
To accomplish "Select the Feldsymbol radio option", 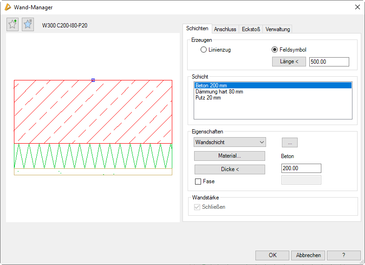I will pyautogui.click(x=274, y=50).
